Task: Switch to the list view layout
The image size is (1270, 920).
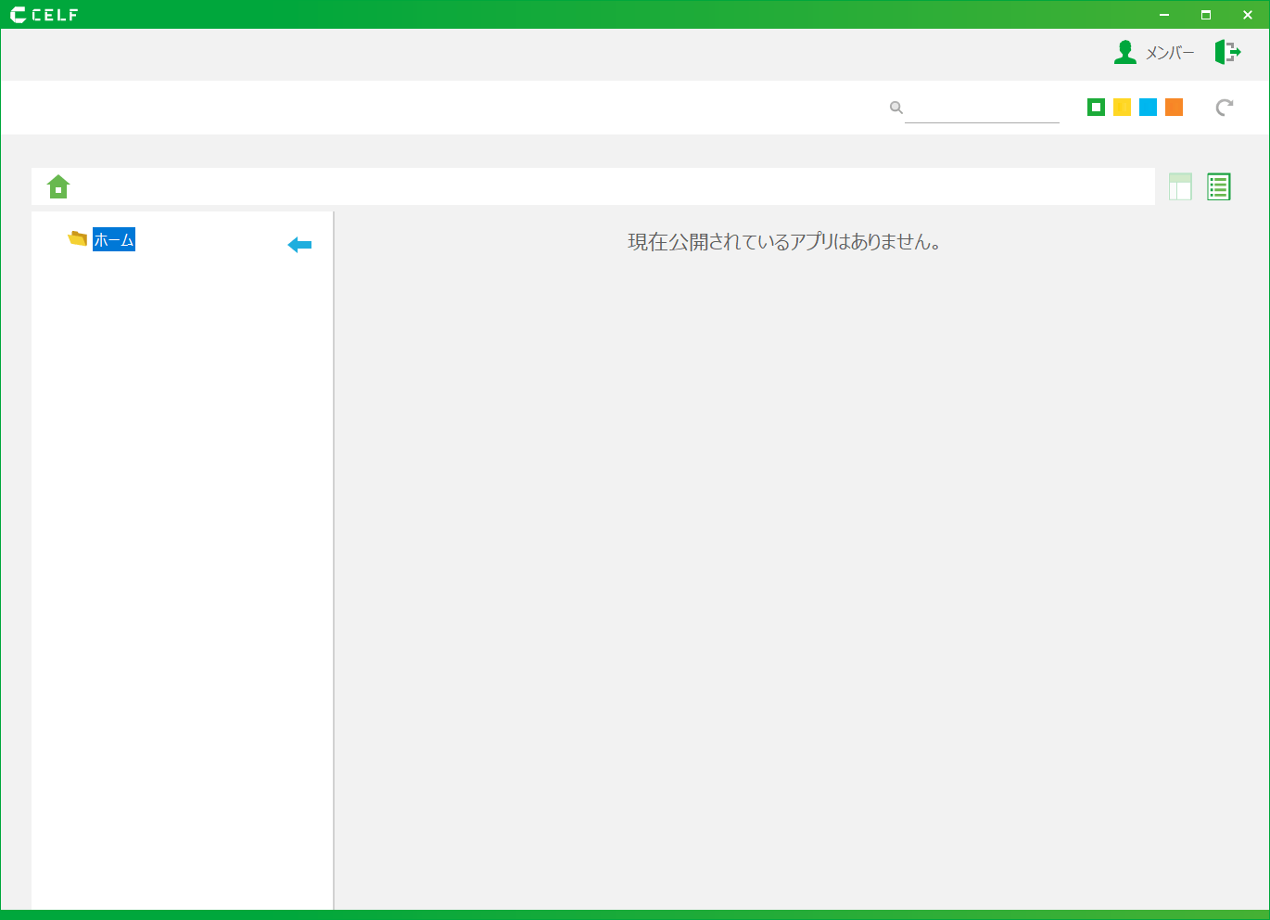Action: point(1218,186)
